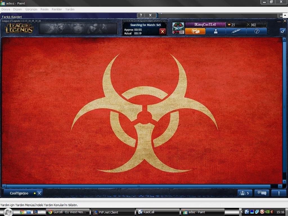288x216 pixels.
Task: Open the chat rooms speech bubble icon
Action: (262, 193)
